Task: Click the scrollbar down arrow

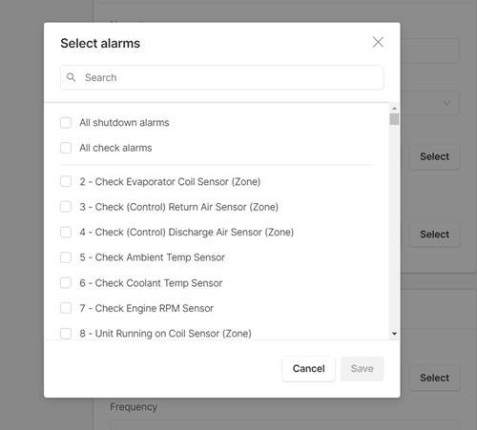Action: tap(394, 334)
